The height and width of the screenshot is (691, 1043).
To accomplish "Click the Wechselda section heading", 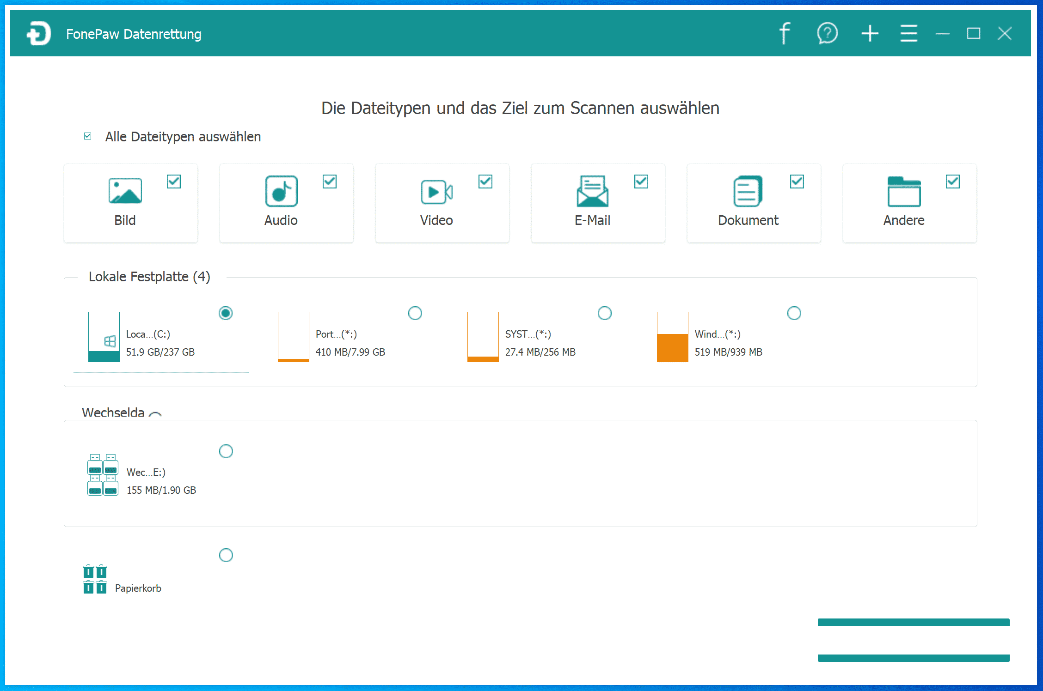I will point(113,412).
